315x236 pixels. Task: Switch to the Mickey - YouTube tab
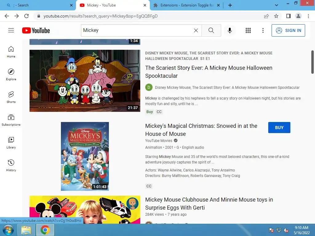click(x=113, y=5)
